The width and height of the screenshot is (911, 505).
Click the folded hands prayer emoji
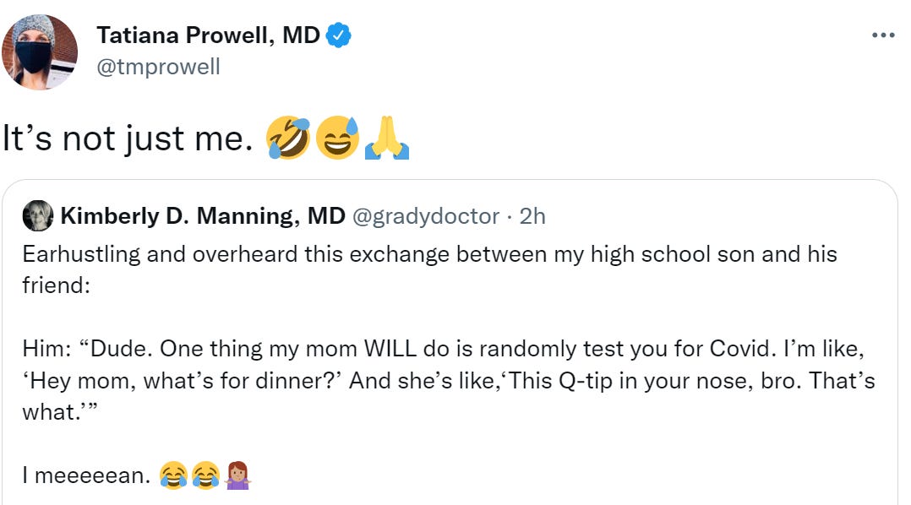387,138
